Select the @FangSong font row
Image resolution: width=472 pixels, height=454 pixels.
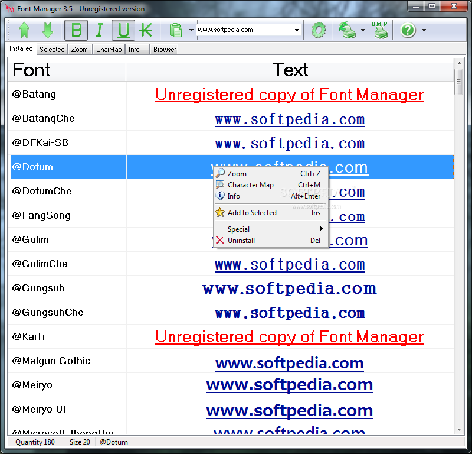pyautogui.click(x=231, y=215)
